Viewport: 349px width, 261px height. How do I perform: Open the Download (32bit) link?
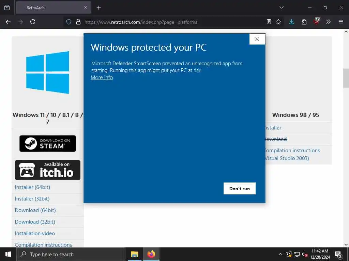[35, 222]
